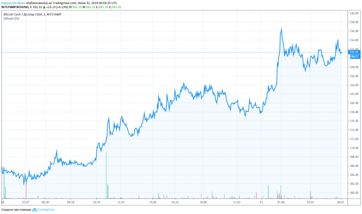Screen dimensions: 362x214
Task: Click the current price label 331.31
Action: 353,52
